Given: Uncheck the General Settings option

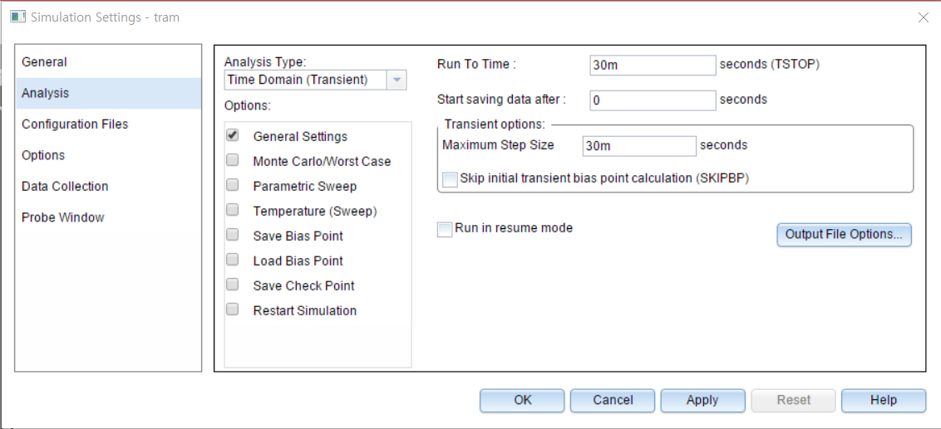Looking at the screenshot, I should (232, 135).
